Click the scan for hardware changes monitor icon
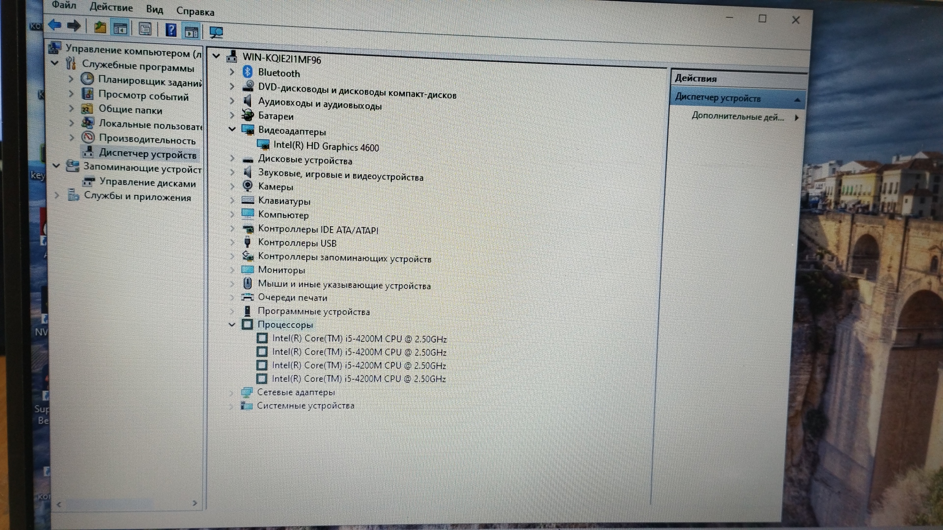The width and height of the screenshot is (943, 530). tap(216, 32)
